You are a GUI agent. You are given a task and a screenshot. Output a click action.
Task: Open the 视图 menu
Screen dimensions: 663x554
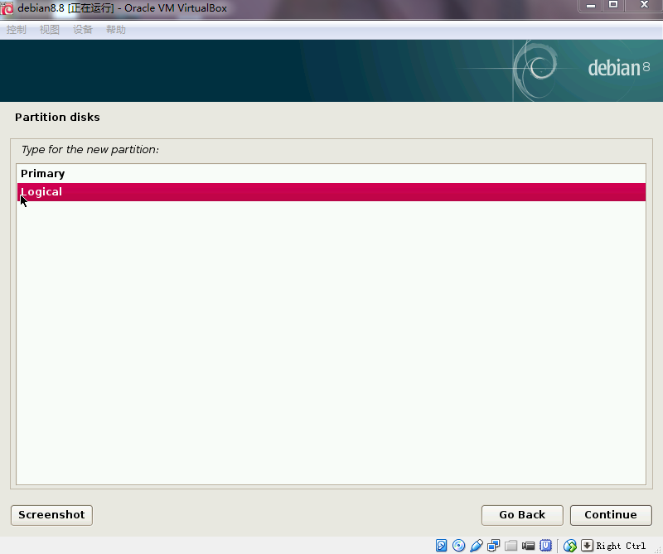(x=50, y=30)
